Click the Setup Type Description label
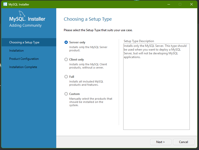This screenshot has width=199, height=150. pyautogui.click(x=139, y=41)
